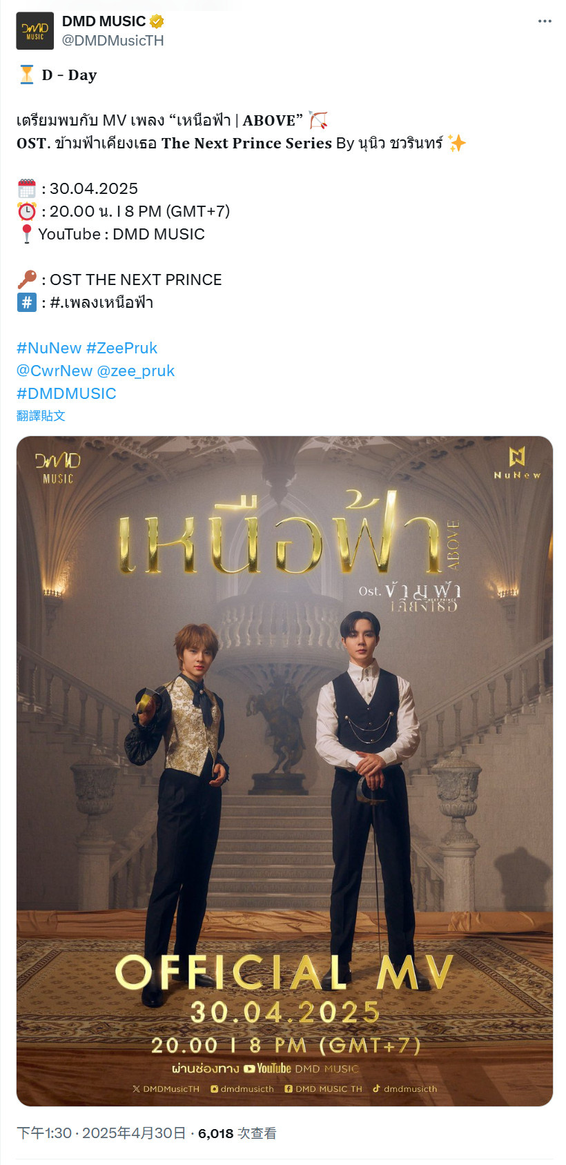Click the 翻譯貼文 translate post link

point(41,415)
